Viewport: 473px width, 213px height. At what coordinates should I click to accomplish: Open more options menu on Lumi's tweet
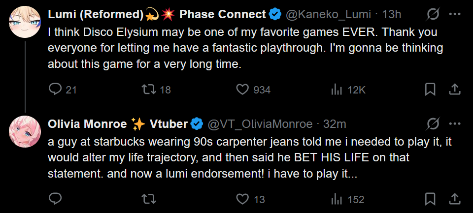tap(455, 15)
